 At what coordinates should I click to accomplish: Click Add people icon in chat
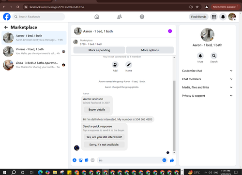coord(115,65)
